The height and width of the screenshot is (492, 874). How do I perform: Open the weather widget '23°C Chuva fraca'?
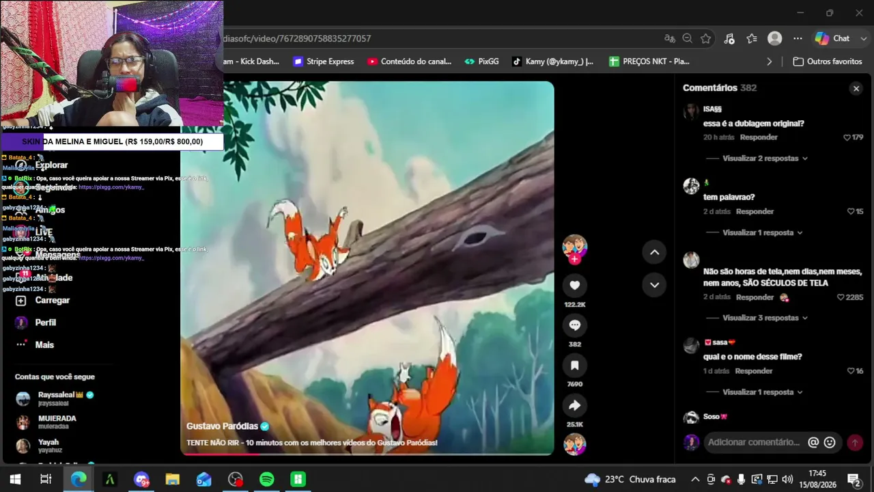tap(630, 479)
